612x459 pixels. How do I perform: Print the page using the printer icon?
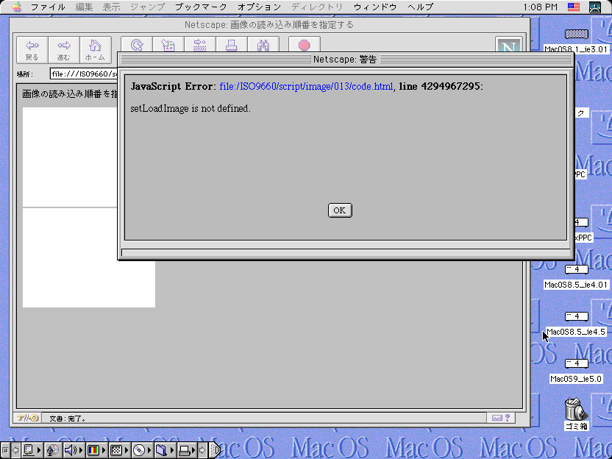pyautogui.click(x=232, y=45)
